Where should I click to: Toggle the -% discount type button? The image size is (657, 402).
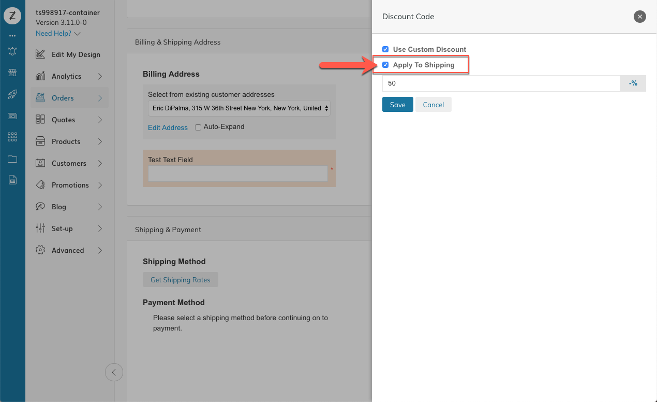pyautogui.click(x=633, y=83)
